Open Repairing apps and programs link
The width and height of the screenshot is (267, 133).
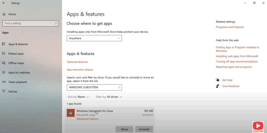(x=234, y=67)
